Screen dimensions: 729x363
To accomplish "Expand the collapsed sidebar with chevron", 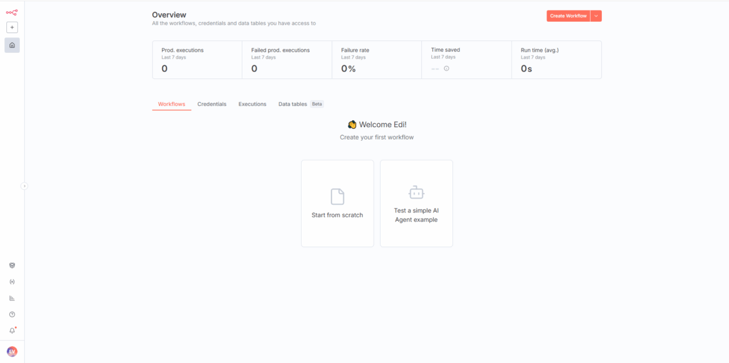I will click(x=24, y=186).
